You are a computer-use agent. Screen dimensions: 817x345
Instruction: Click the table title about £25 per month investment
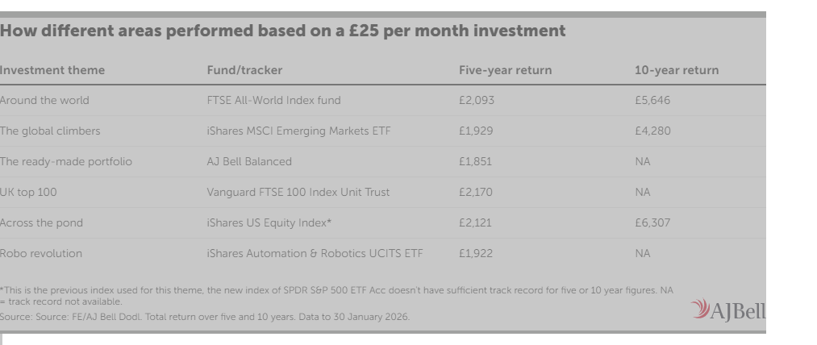coord(282,31)
